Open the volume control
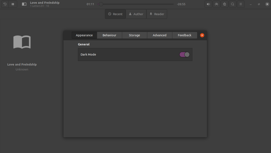 (x=208, y=4)
